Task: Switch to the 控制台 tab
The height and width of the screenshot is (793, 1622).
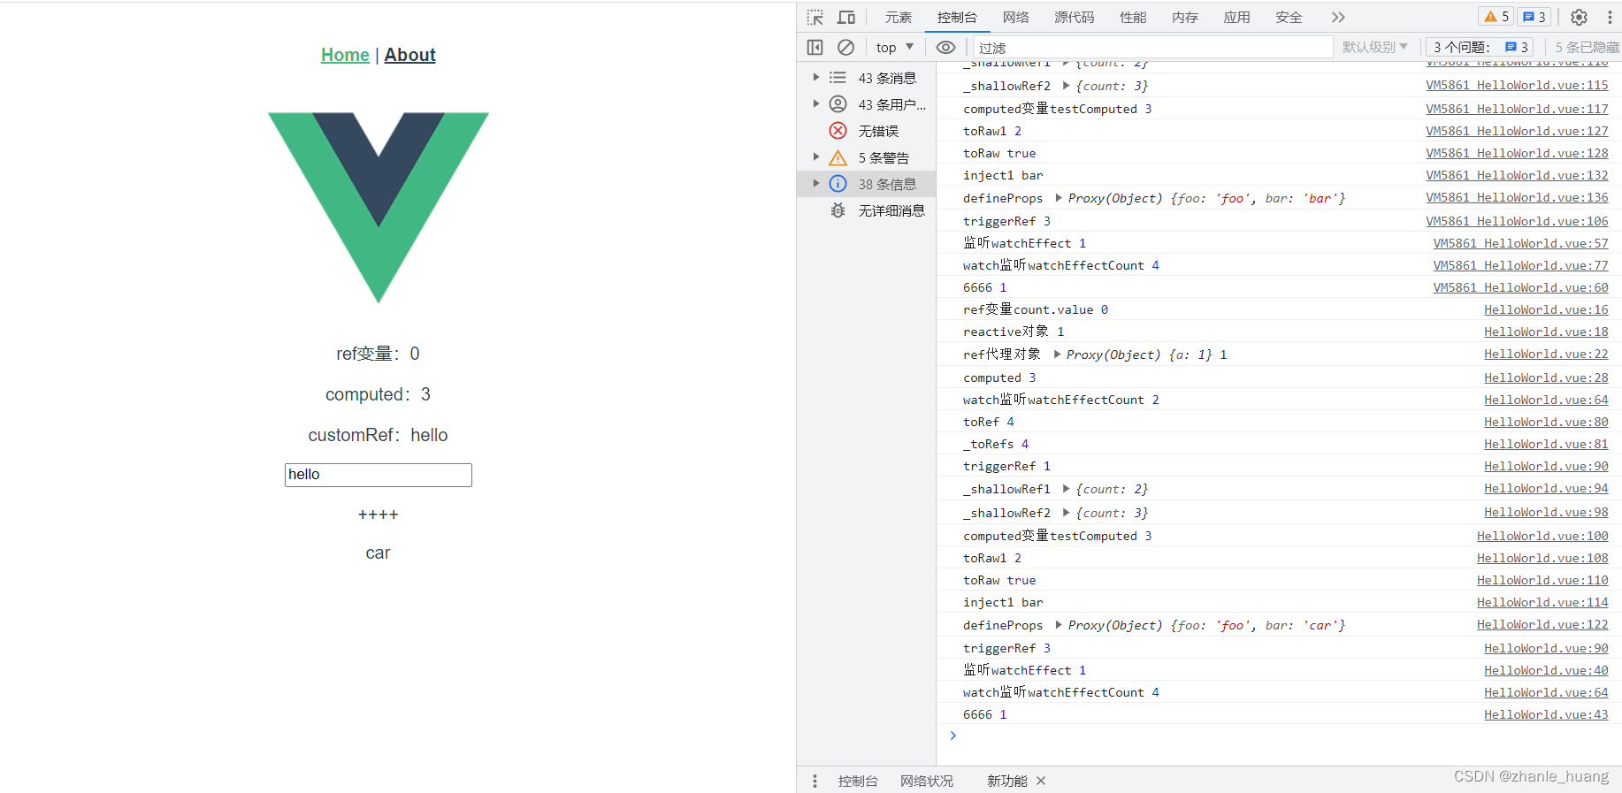Action: click(957, 17)
